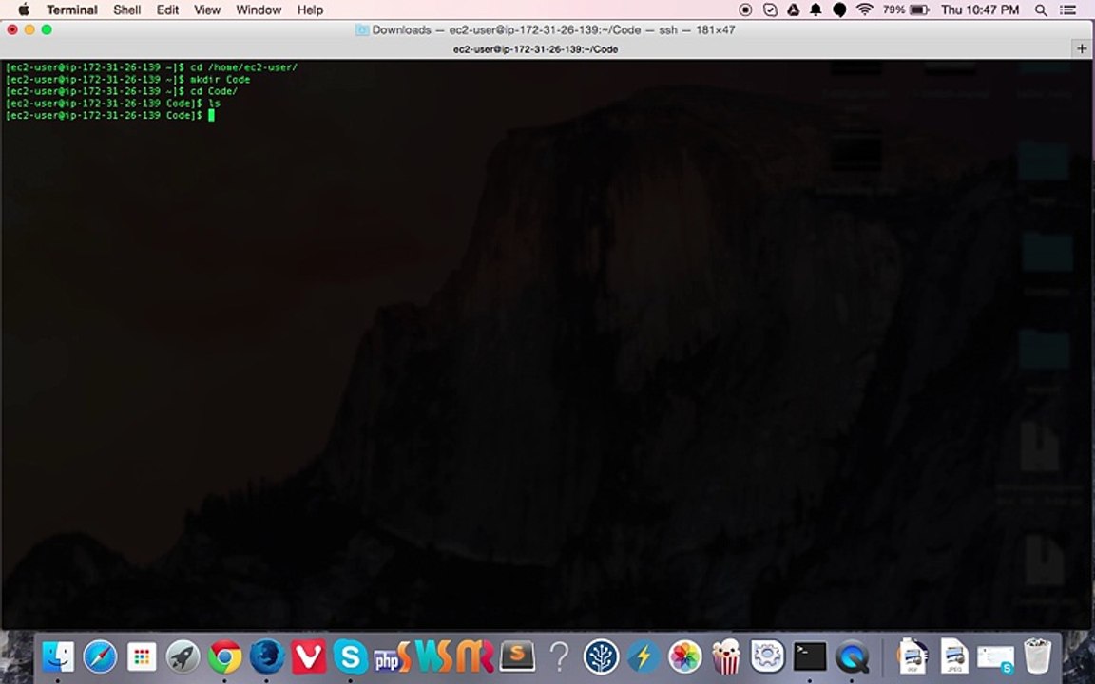Open Spotlight search magnifier

pos(1041,9)
